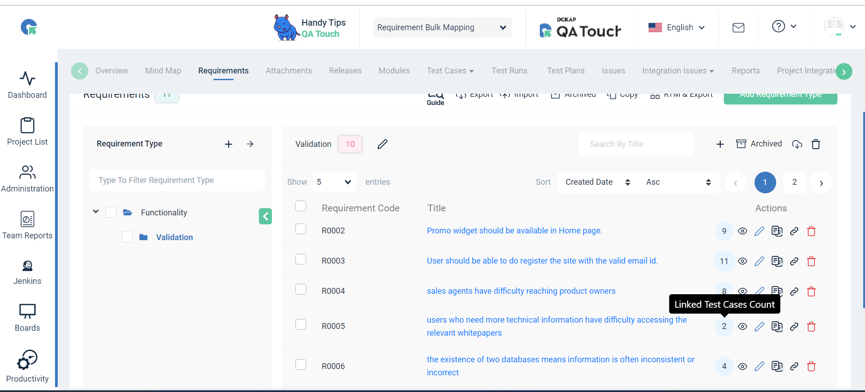The width and height of the screenshot is (865, 392).
Task: Open the Dashboard from the sidebar
Action: coord(28,85)
